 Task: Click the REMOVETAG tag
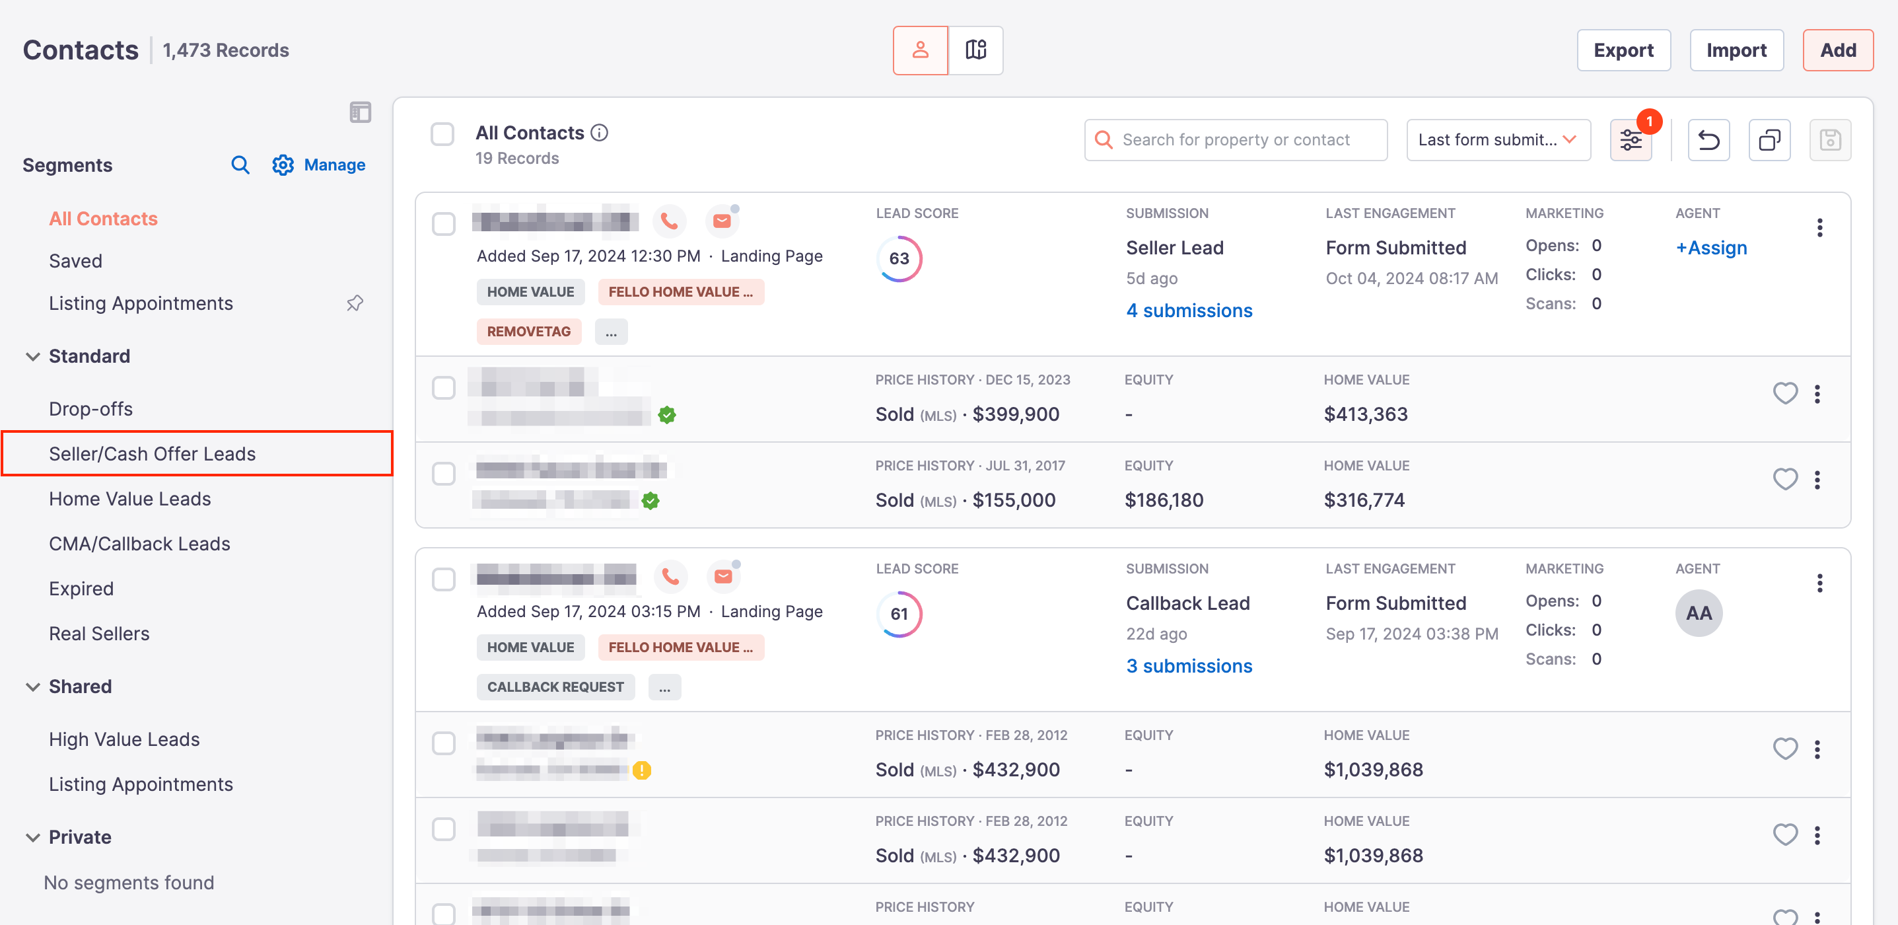pos(529,332)
